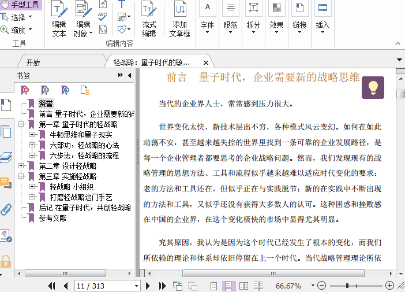Click the go-to bookmark destination icon
The width and height of the screenshot is (405, 292).
click(x=65, y=90)
